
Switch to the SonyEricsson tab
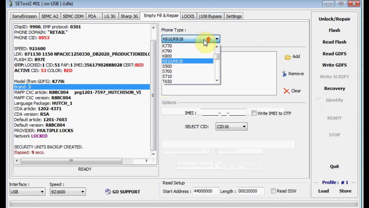point(25,16)
